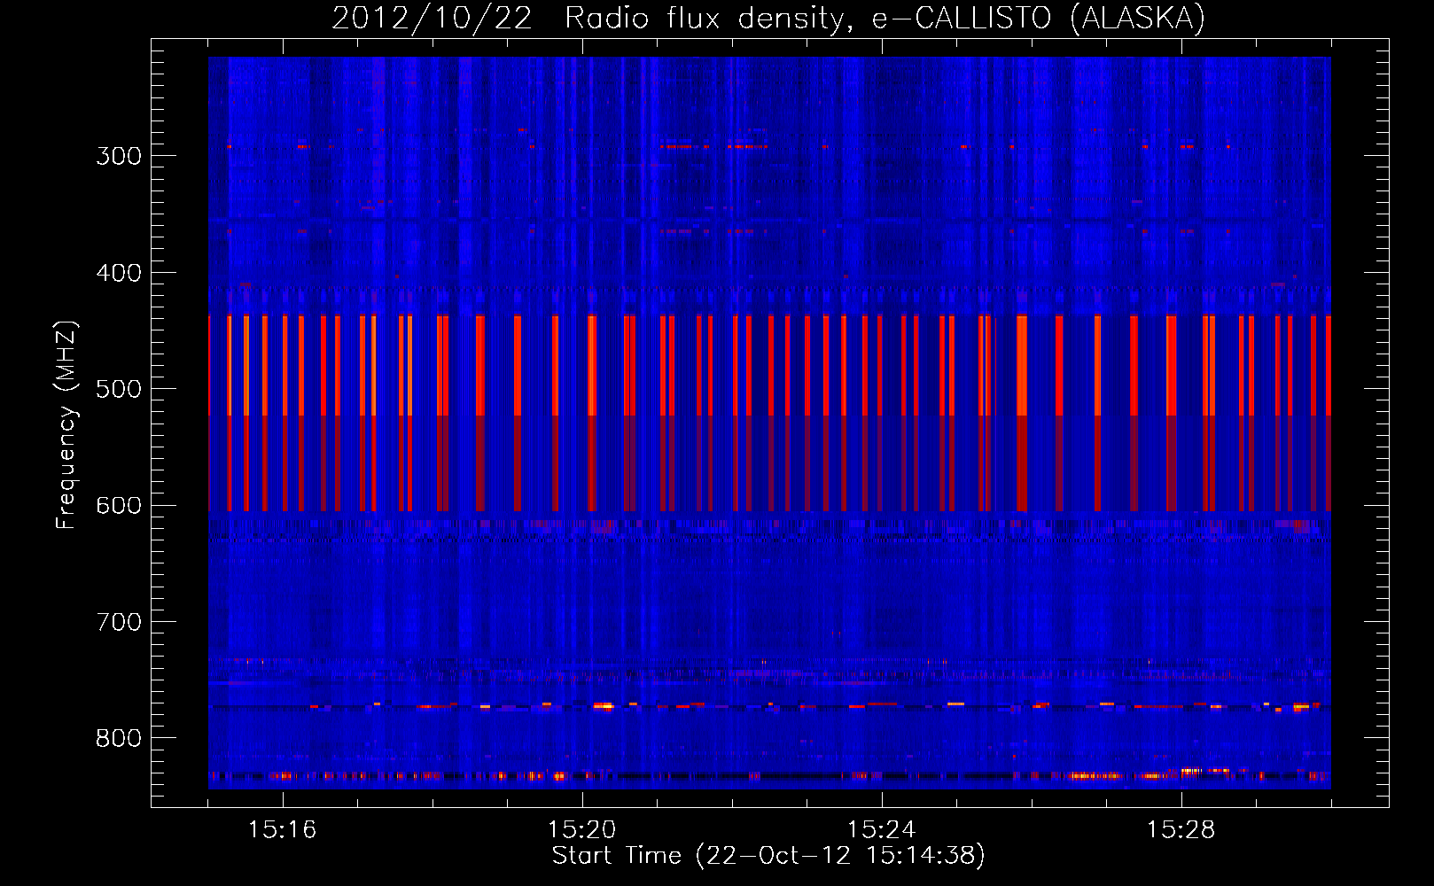Click the 15:20 time tick label
Screen dimensions: 1434x886
(x=581, y=830)
